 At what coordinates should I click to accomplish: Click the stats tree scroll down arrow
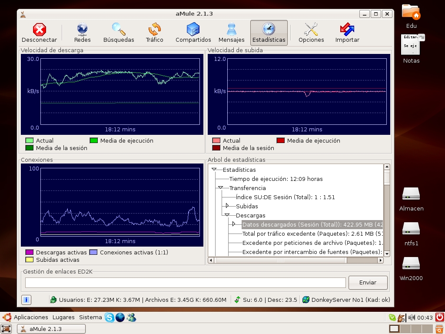[x=387, y=254]
